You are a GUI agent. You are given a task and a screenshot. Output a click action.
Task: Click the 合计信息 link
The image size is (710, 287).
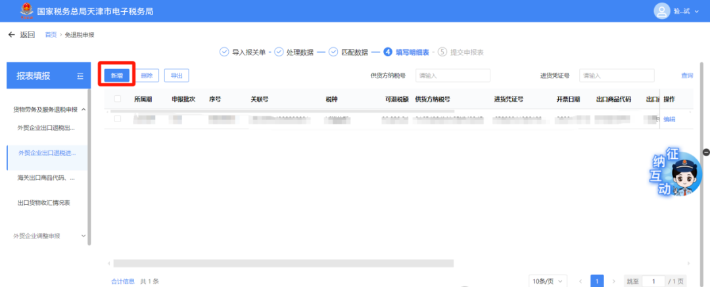[123, 281]
